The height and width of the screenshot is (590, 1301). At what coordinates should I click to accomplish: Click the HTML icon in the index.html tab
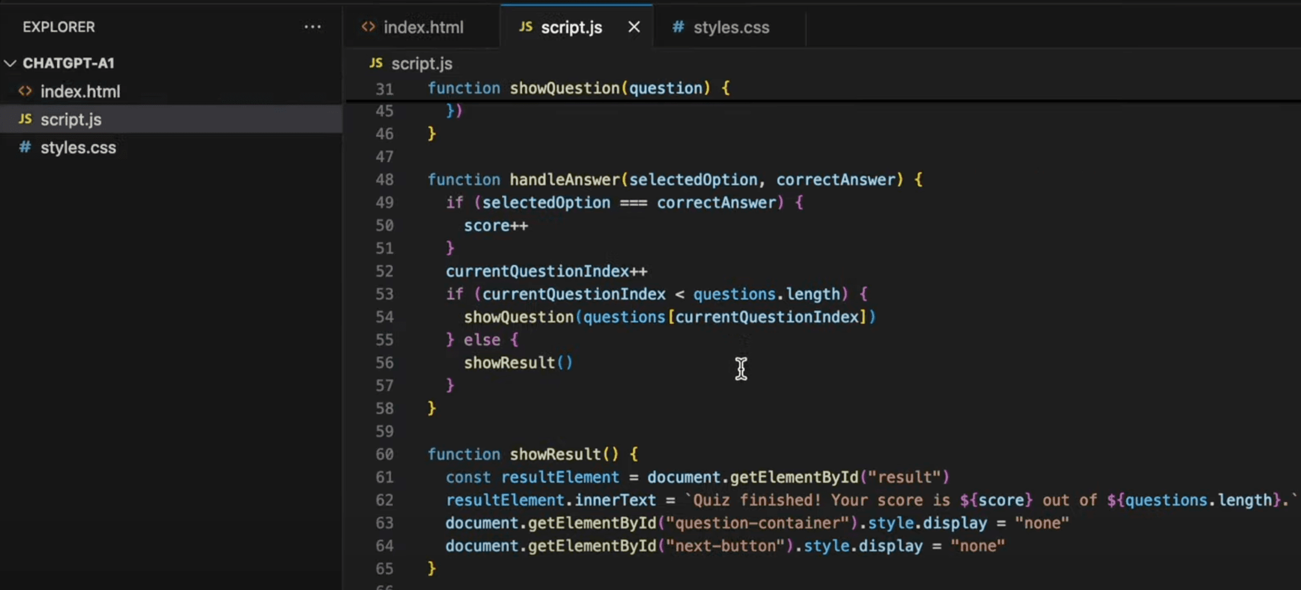click(x=368, y=27)
